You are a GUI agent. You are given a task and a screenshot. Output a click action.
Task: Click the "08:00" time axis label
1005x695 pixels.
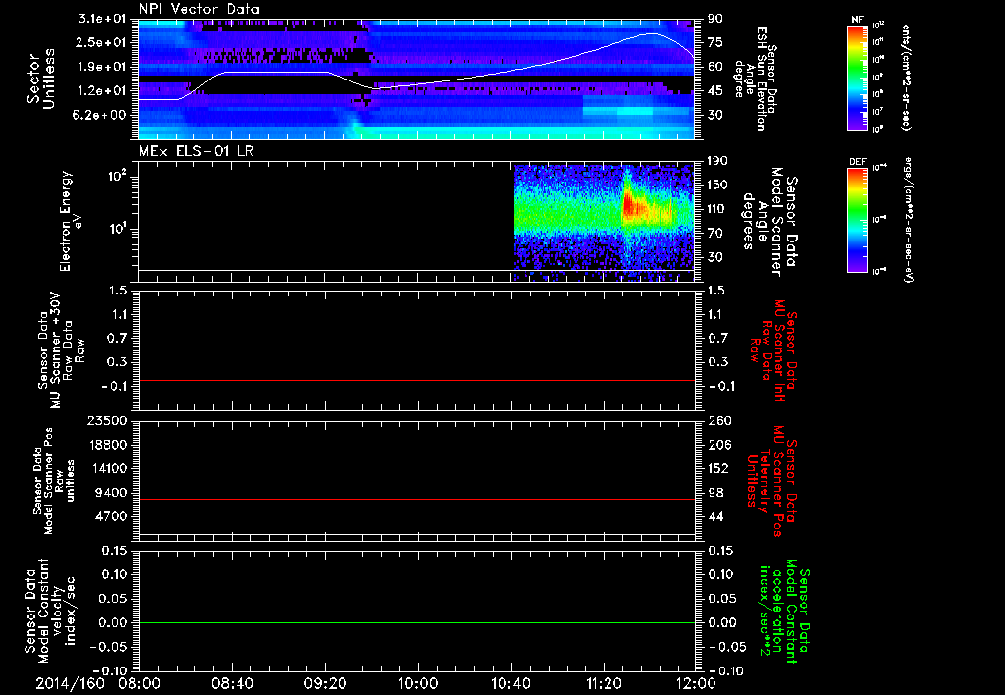139,683
